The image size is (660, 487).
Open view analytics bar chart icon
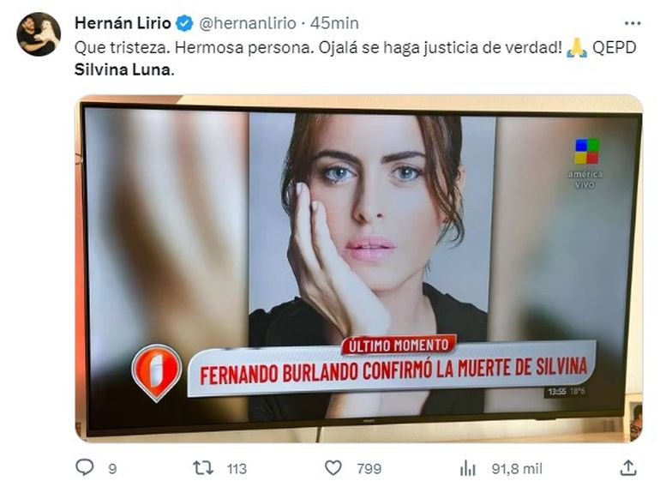pos(468,467)
